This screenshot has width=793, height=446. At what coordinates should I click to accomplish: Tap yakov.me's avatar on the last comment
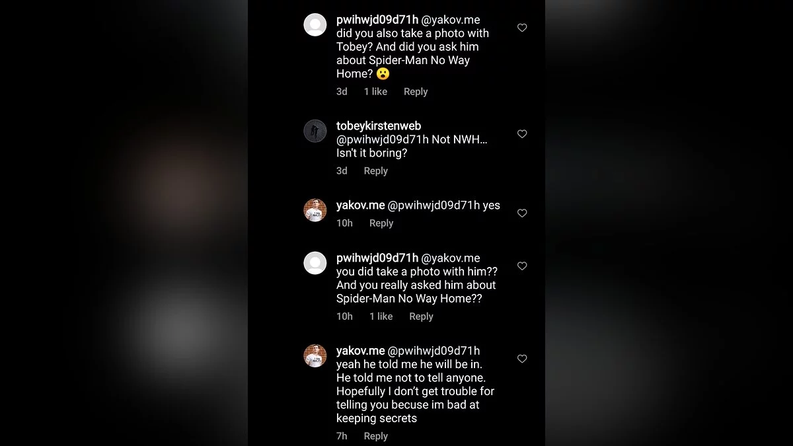pyautogui.click(x=315, y=355)
